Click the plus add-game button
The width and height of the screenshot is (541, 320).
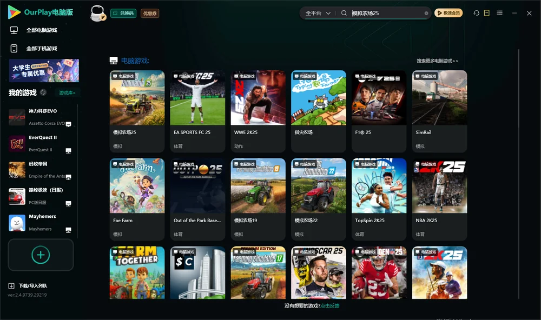click(41, 255)
